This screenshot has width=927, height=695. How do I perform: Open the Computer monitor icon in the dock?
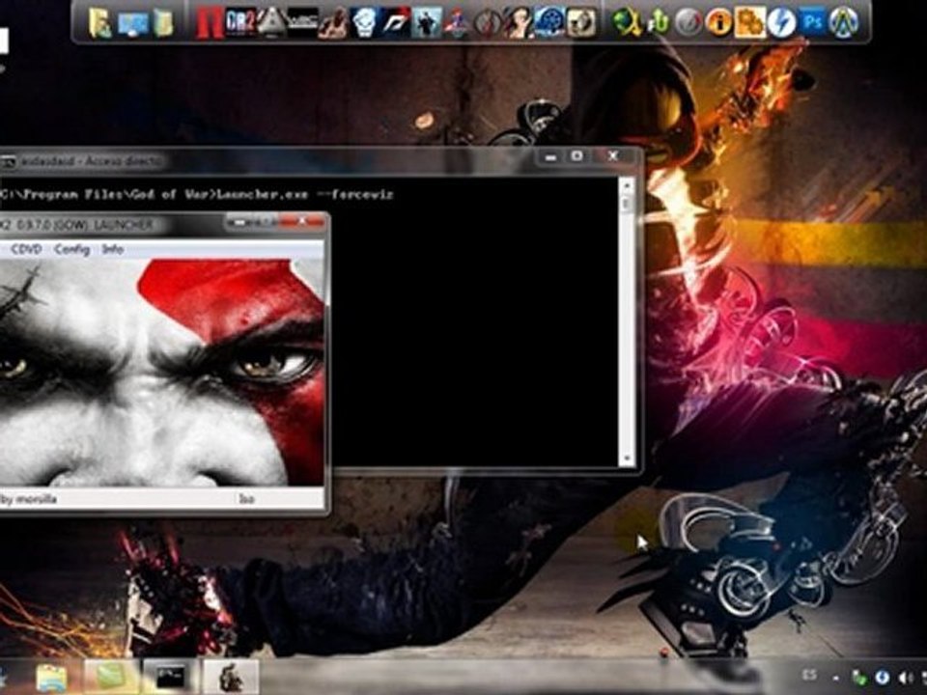pyautogui.click(x=133, y=23)
